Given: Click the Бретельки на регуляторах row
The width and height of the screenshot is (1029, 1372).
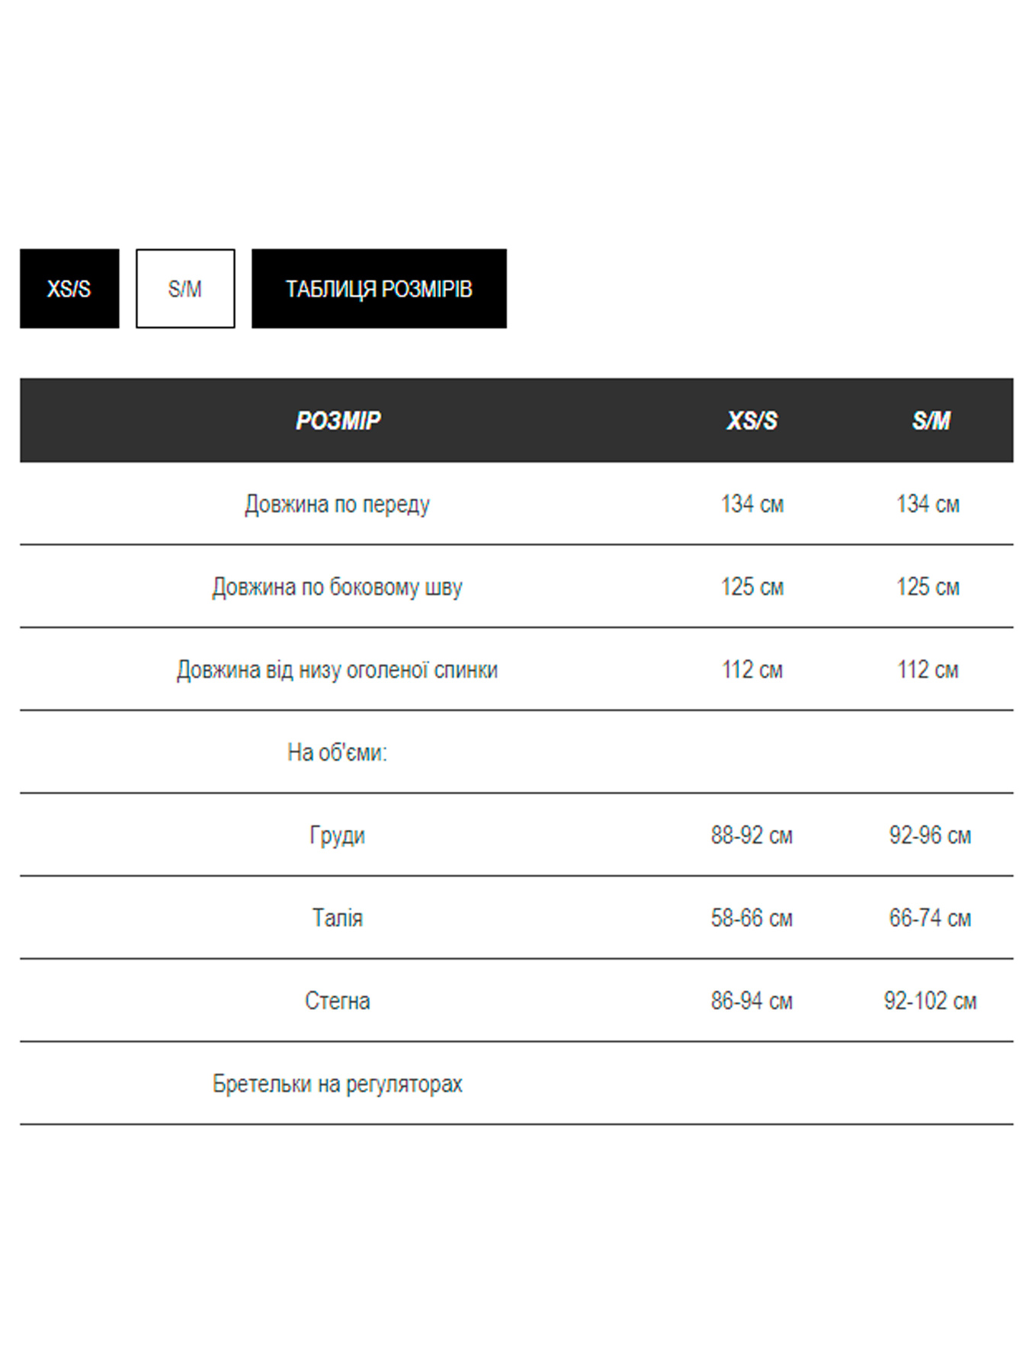Looking at the screenshot, I should (337, 1084).
